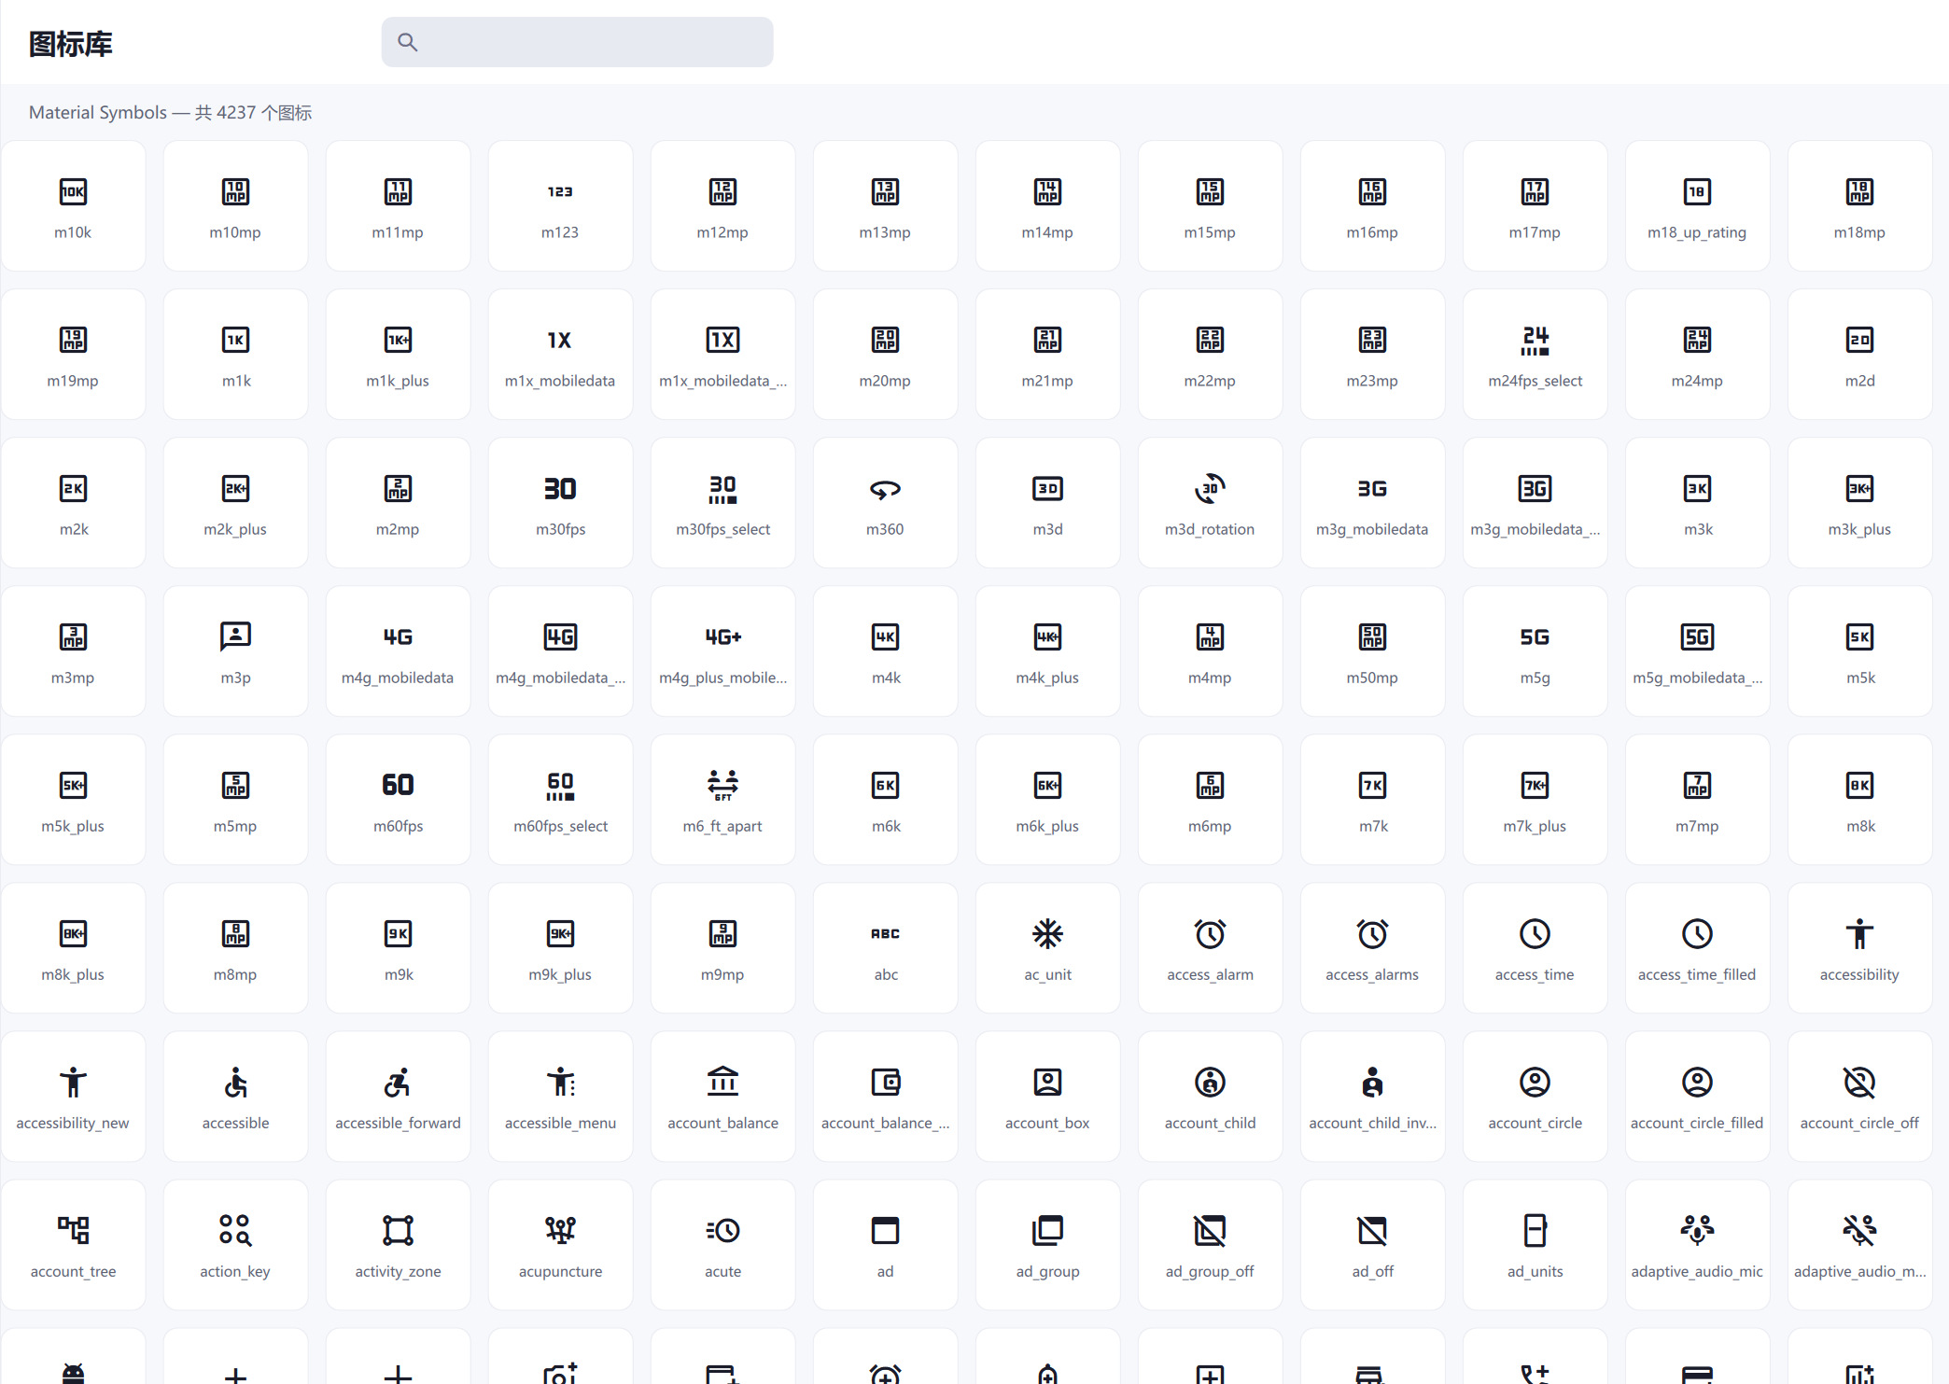Image resolution: width=1949 pixels, height=1384 pixels.
Task: Open the m20mp icon card
Action: coord(885,355)
